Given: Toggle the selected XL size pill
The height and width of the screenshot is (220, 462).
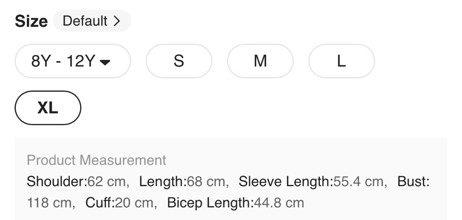Looking at the screenshot, I should coord(48,108).
